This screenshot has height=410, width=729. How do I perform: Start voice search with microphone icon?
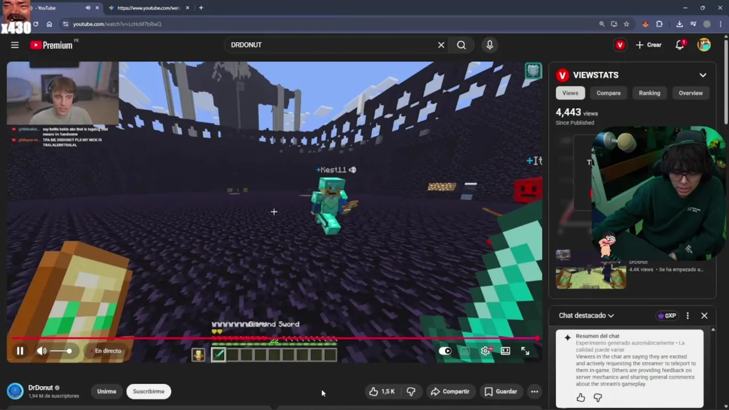tap(490, 45)
